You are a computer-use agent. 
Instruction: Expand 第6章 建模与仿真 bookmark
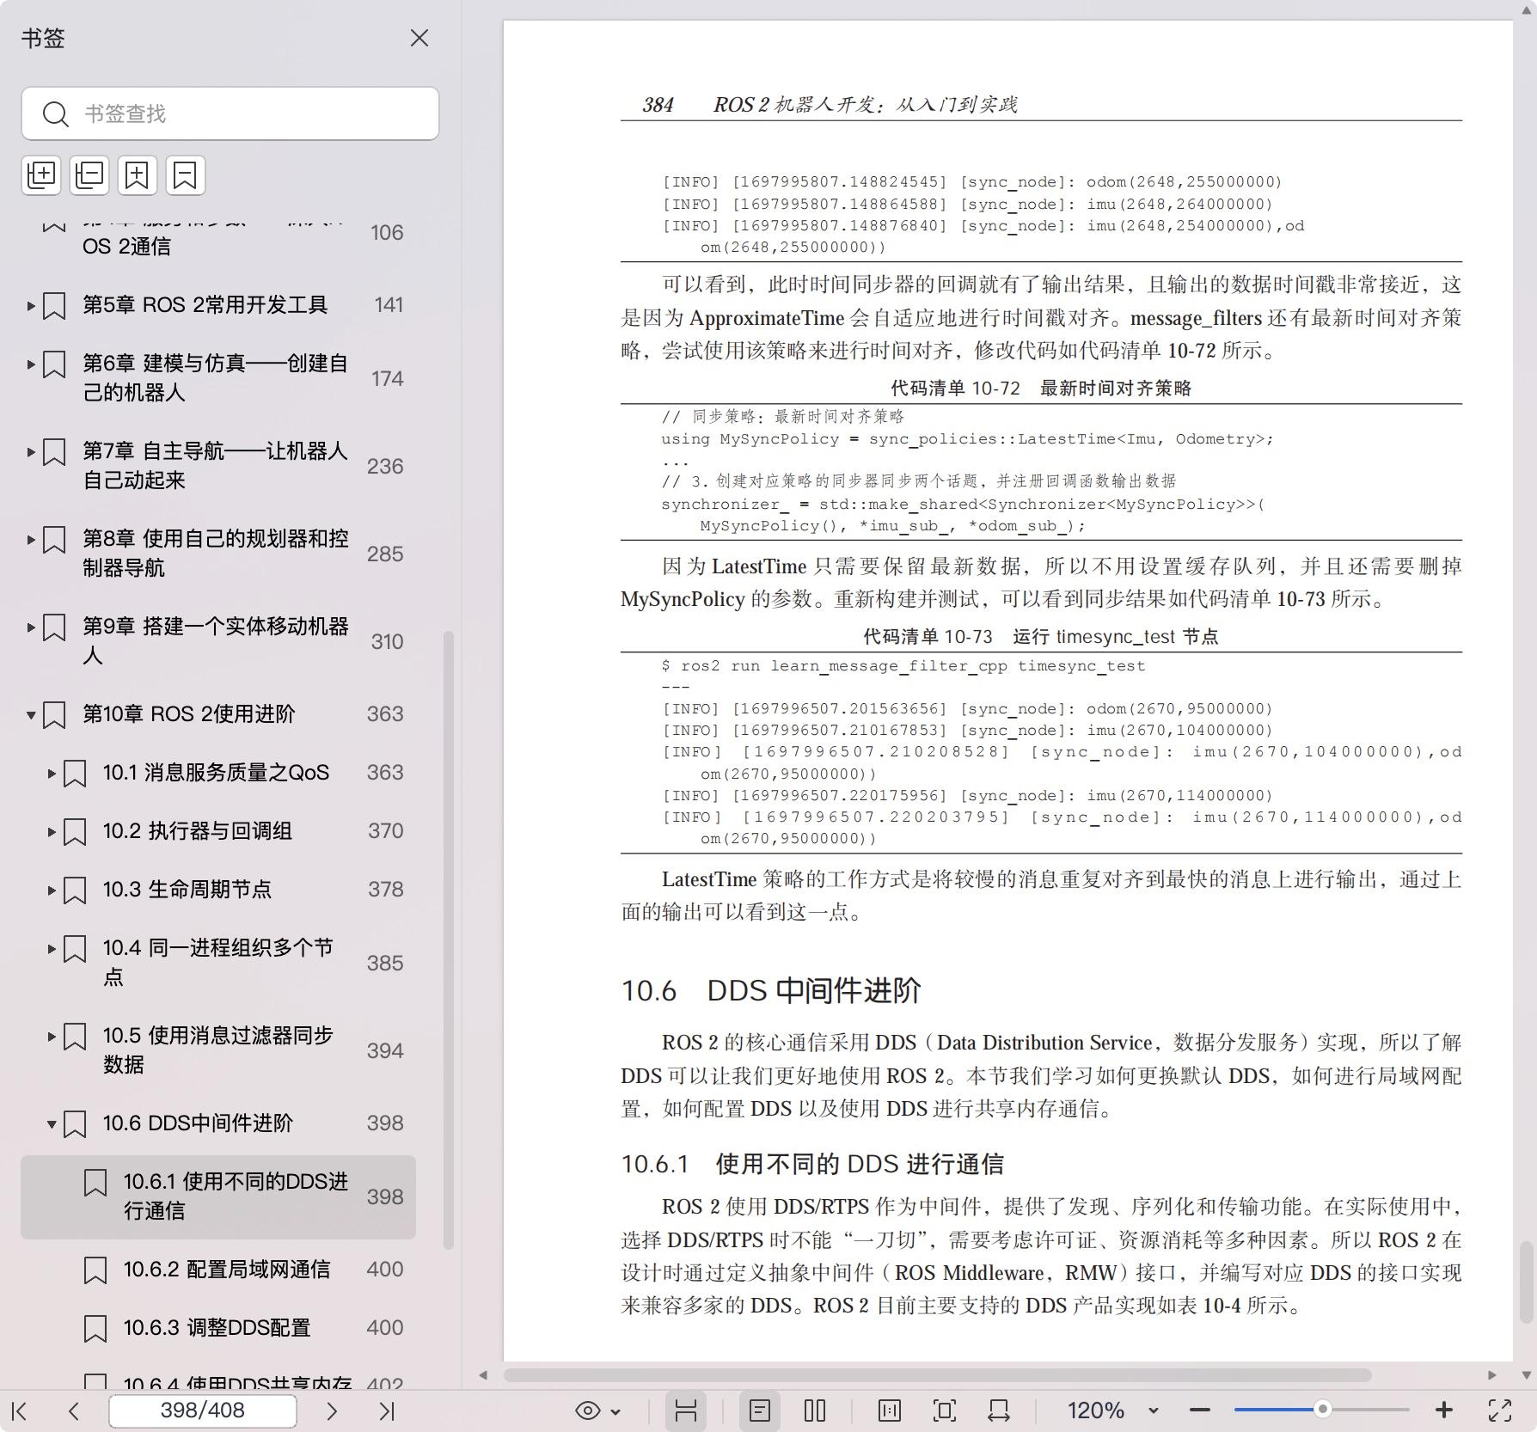[31, 364]
